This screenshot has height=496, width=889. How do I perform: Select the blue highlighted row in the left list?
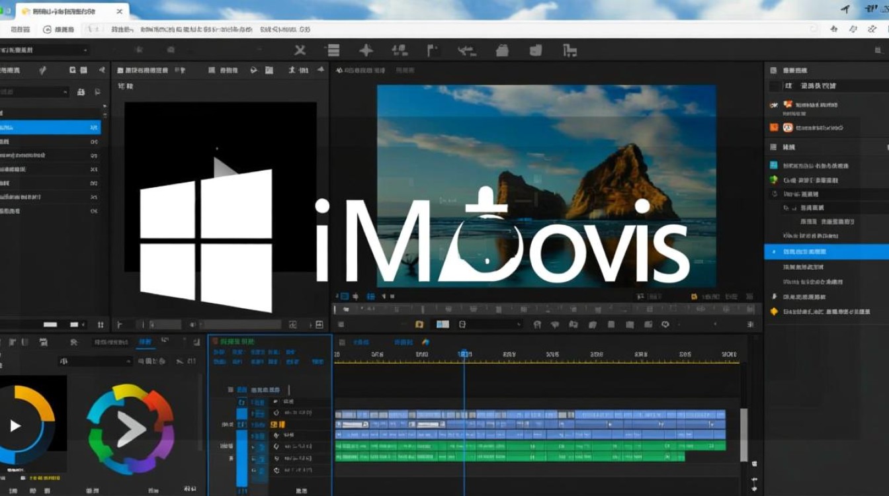pyautogui.click(x=50, y=127)
